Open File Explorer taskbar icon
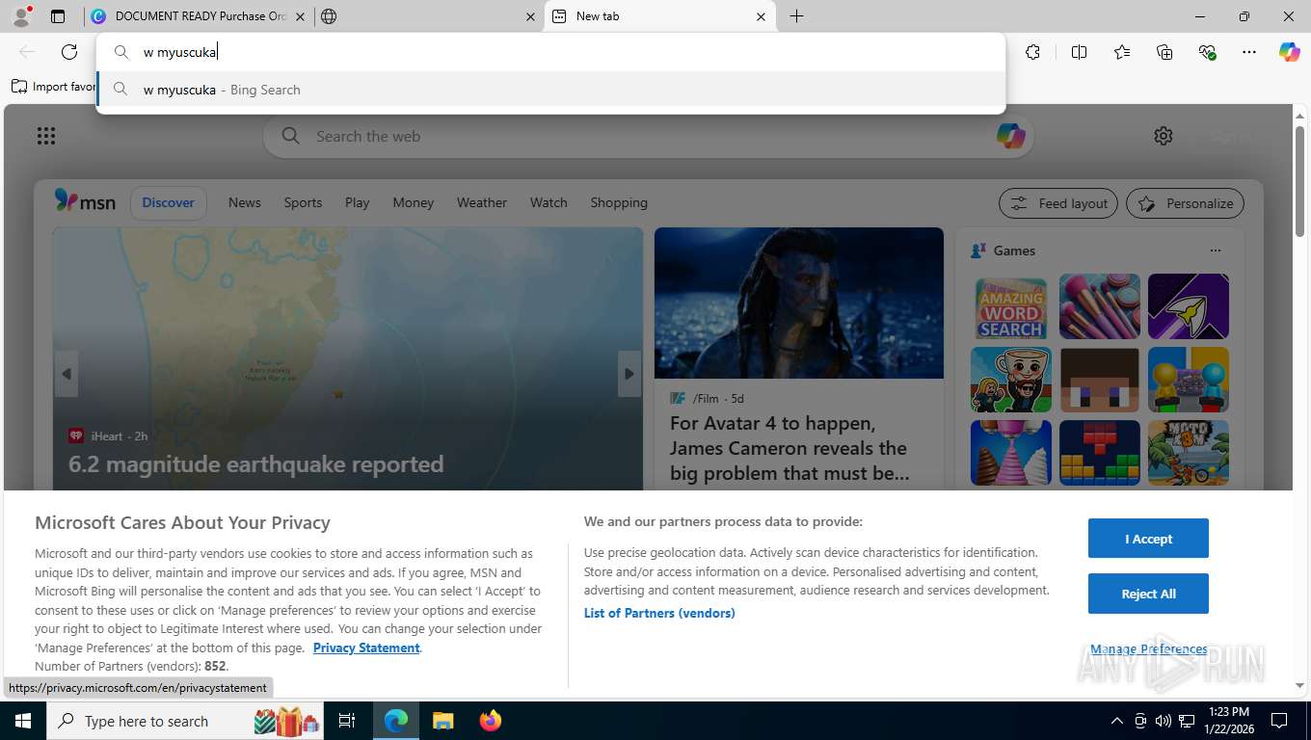Viewport: 1311px width, 740px height. click(442, 721)
